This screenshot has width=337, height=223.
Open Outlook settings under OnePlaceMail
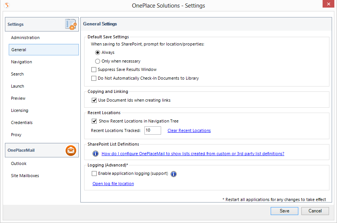click(19, 163)
